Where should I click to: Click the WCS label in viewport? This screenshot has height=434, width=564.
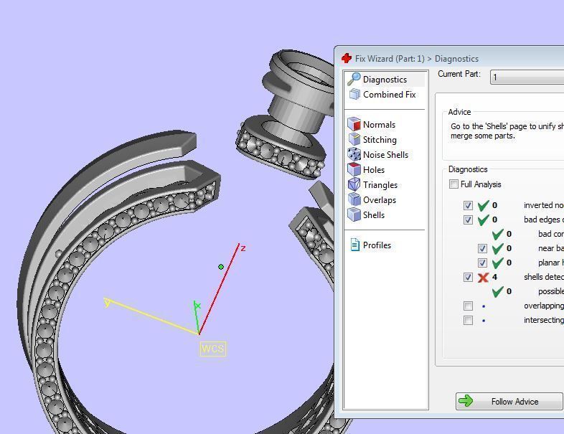pos(213,349)
